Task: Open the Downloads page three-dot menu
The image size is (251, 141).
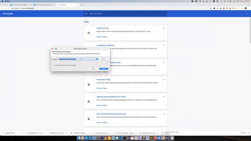Action: (x=247, y=14)
